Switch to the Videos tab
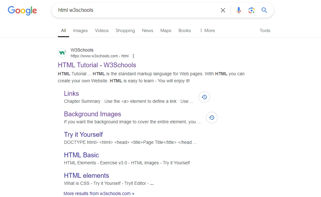This screenshot has width=321, height=197. tap(102, 31)
